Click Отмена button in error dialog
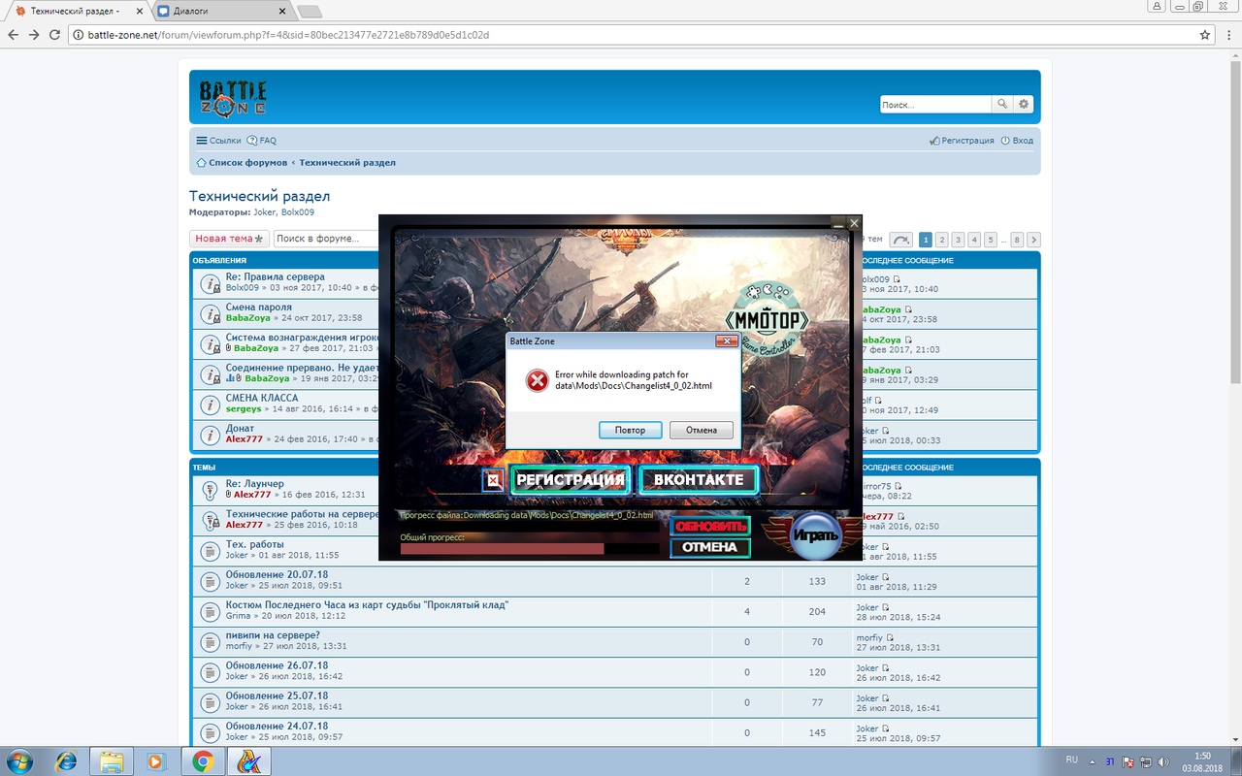 701,430
